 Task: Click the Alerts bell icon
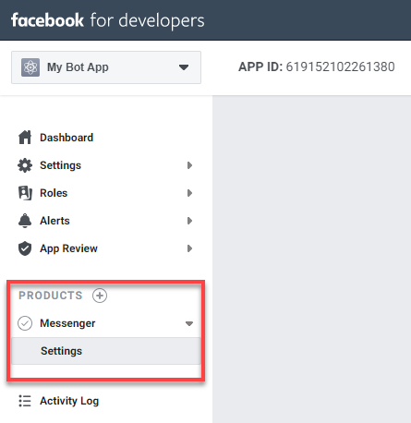click(x=25, y=221)
